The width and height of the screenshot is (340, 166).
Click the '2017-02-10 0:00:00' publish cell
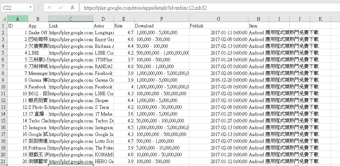click(x=219, y=100)
